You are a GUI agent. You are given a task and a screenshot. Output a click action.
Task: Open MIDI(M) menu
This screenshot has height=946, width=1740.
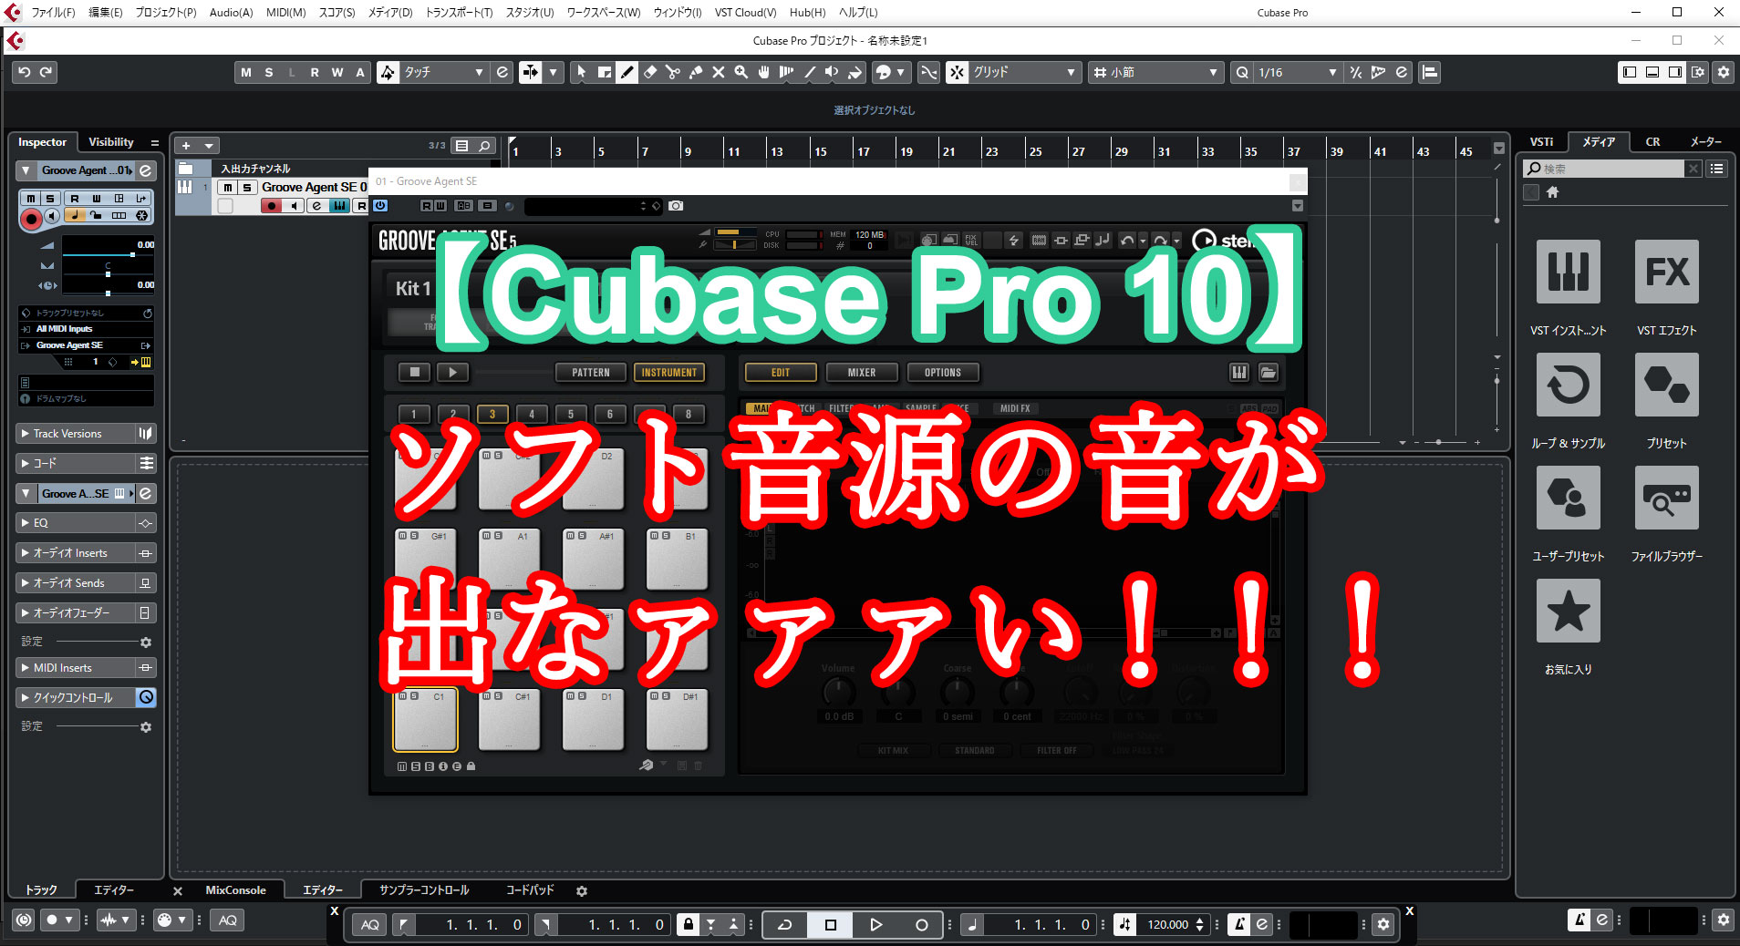pyautogui.click(x=285, y=13)
